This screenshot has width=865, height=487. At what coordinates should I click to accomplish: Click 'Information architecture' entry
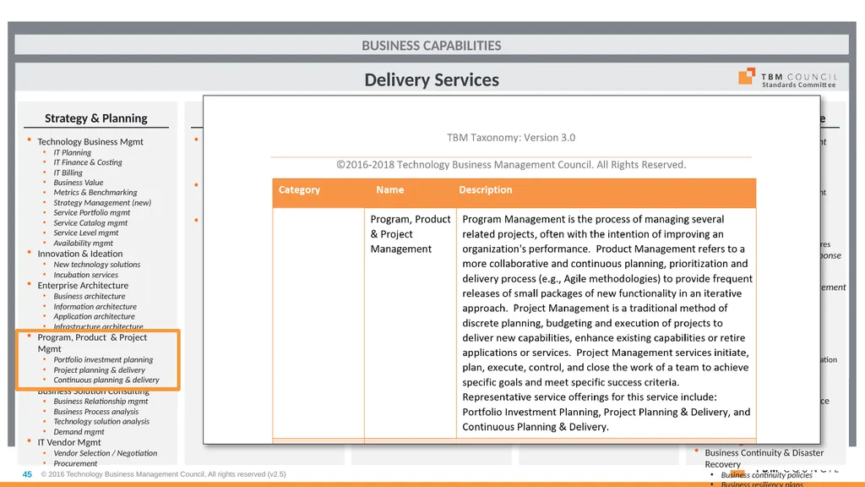(95, 306)
